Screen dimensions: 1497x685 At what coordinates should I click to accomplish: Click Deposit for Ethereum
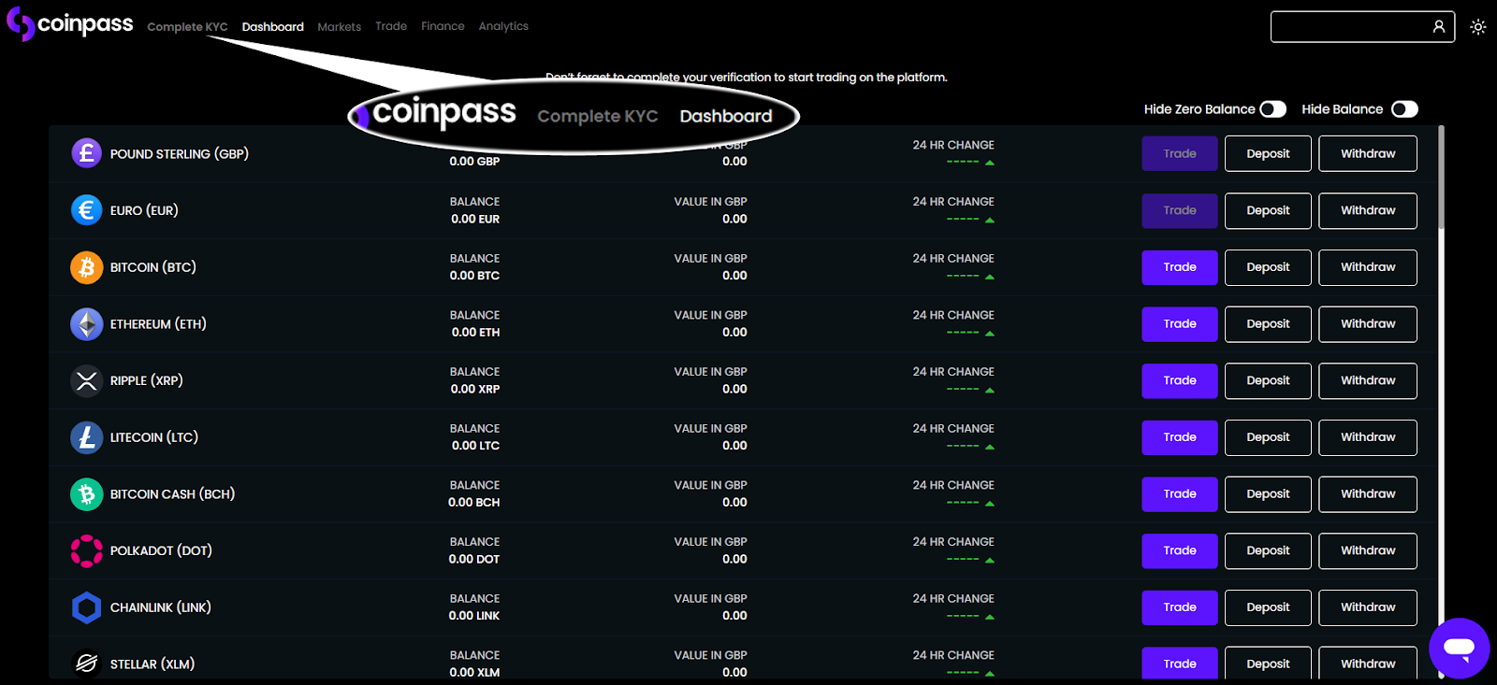[x=1268, y=324]
